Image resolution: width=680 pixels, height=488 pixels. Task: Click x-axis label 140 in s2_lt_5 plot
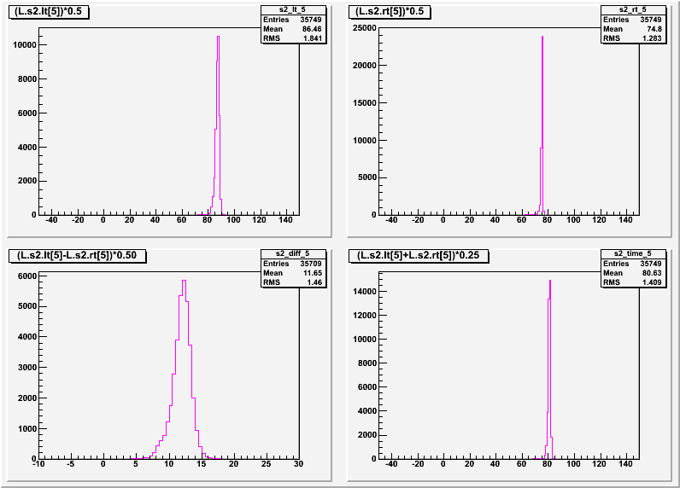click(285, 220)
